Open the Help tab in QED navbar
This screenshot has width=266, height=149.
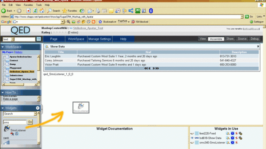[123, 39]
